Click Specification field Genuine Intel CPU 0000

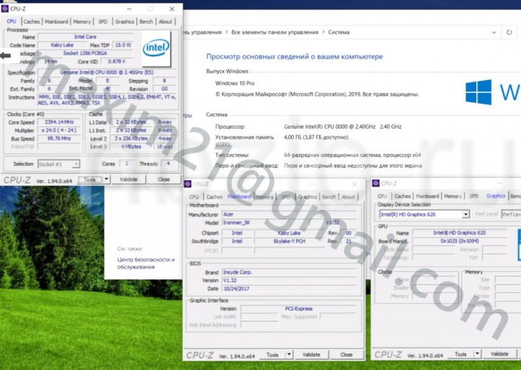tap(107, 72)
